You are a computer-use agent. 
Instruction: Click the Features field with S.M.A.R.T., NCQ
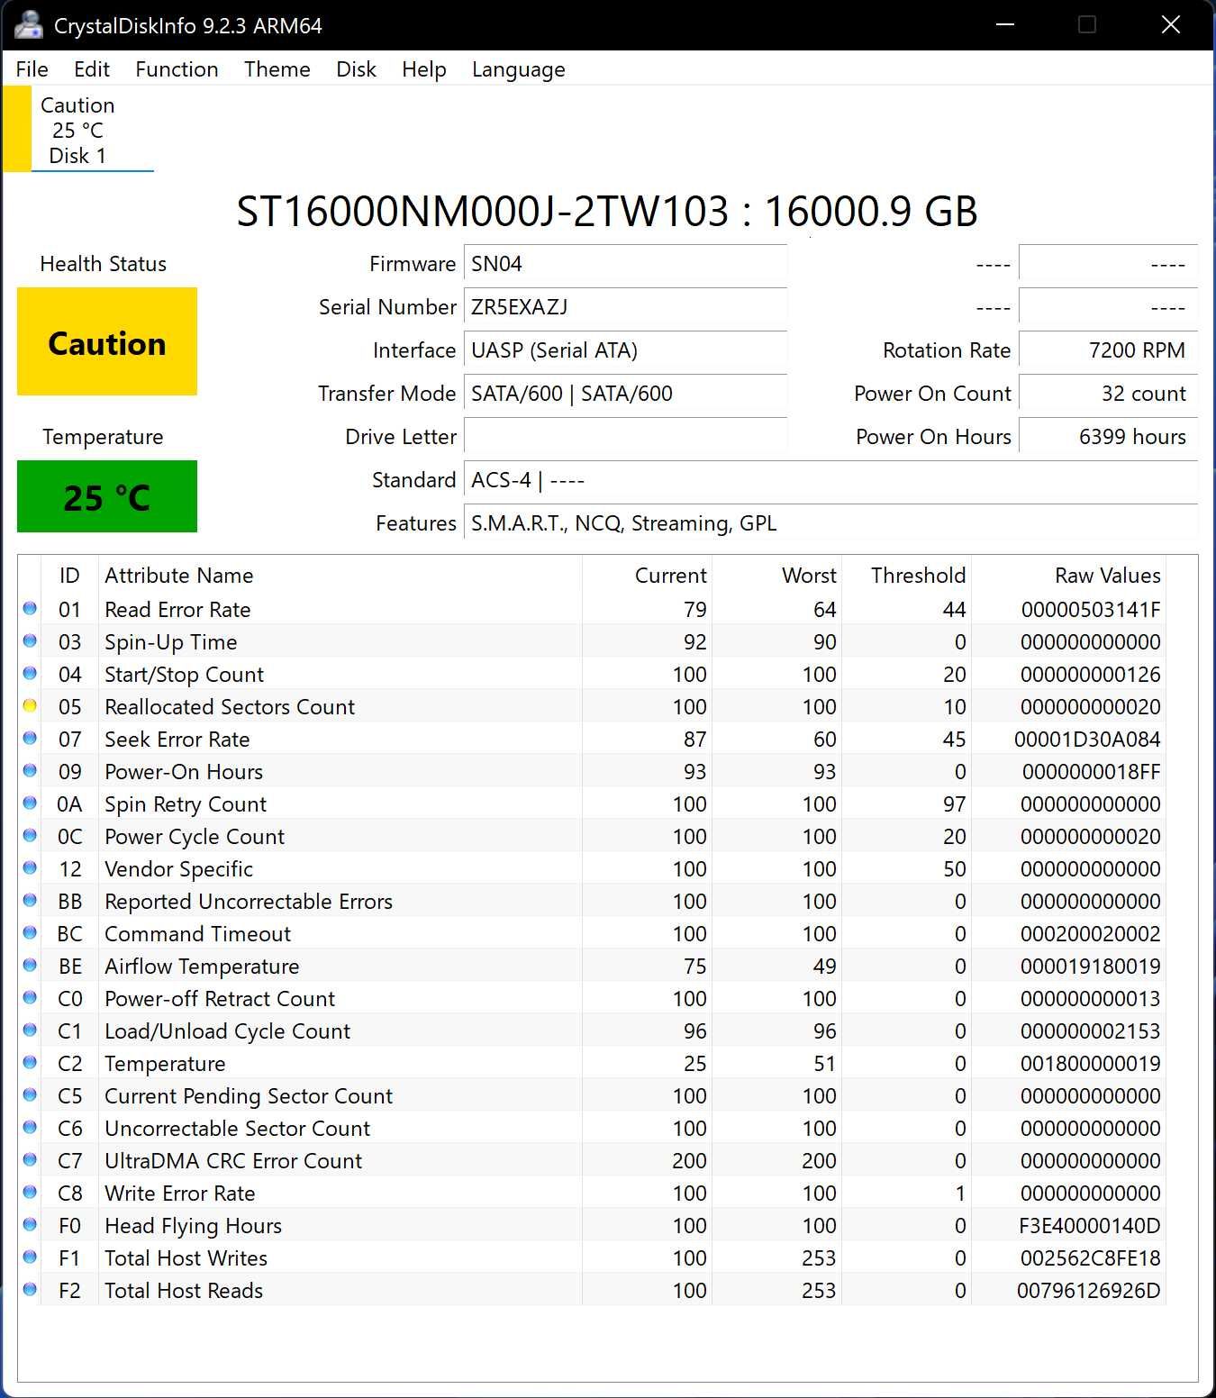[x=831, y=523]
